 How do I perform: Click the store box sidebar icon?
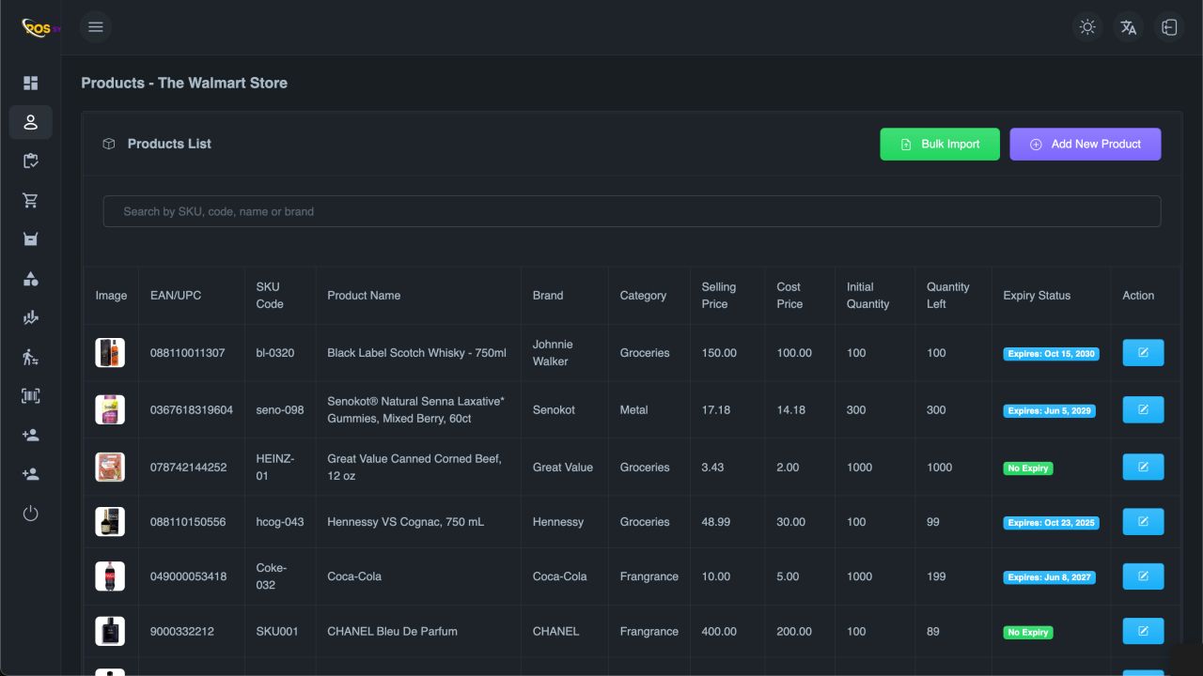point(30,239)
